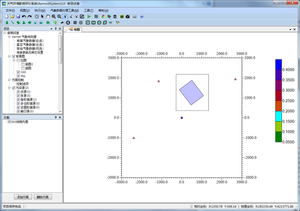Click the Undo arrow icon
This screenshot has height=211, width=300.
tap(24, 17)
